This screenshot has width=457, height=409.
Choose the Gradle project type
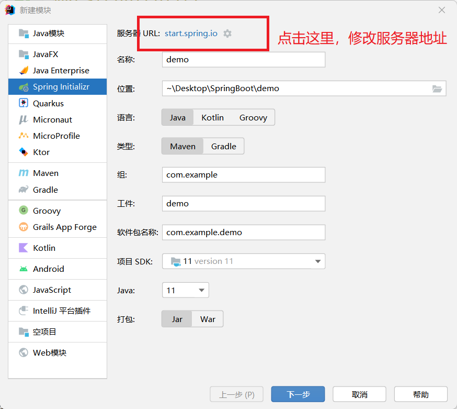[224, 146]
